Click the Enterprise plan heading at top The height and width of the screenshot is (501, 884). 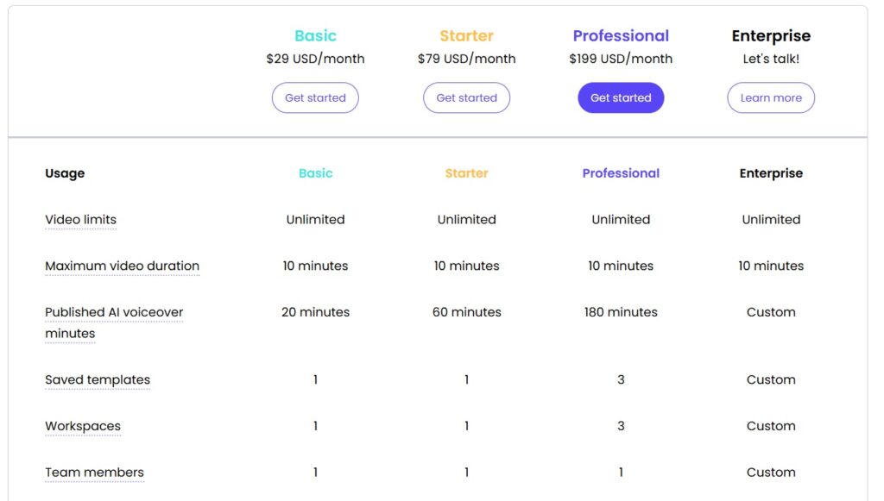pyautogui.click(x=771, y=35)
